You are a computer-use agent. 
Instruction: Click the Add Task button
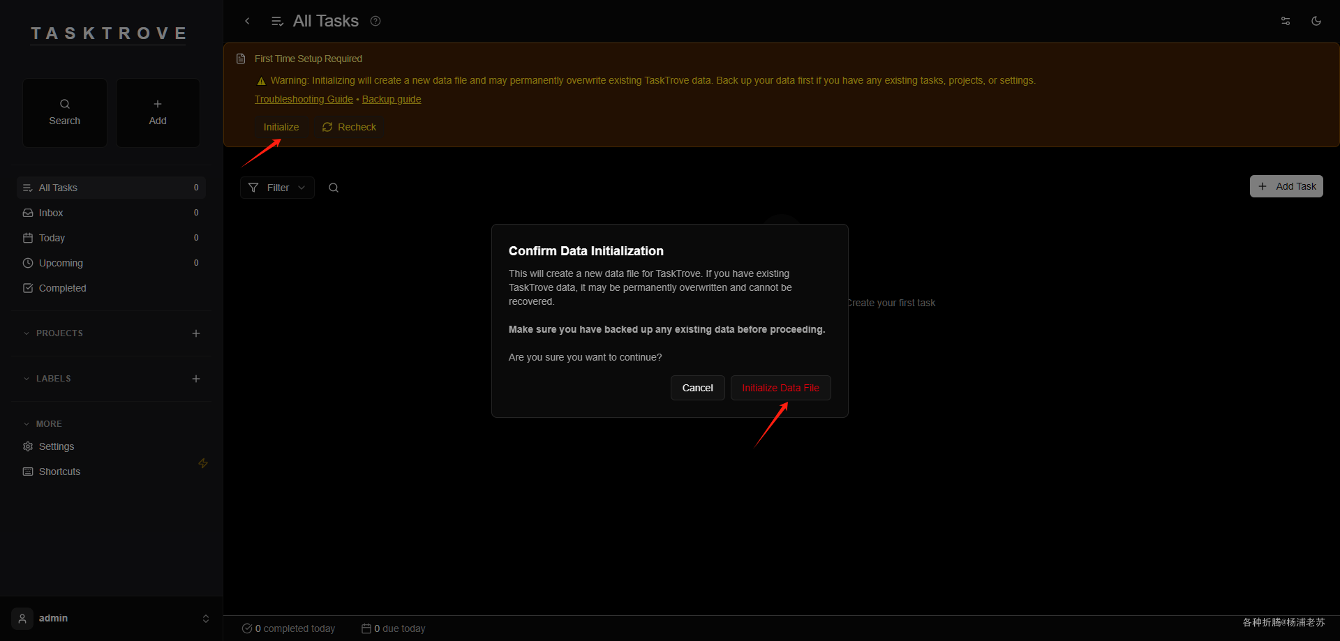click(x=1286, y=186)
